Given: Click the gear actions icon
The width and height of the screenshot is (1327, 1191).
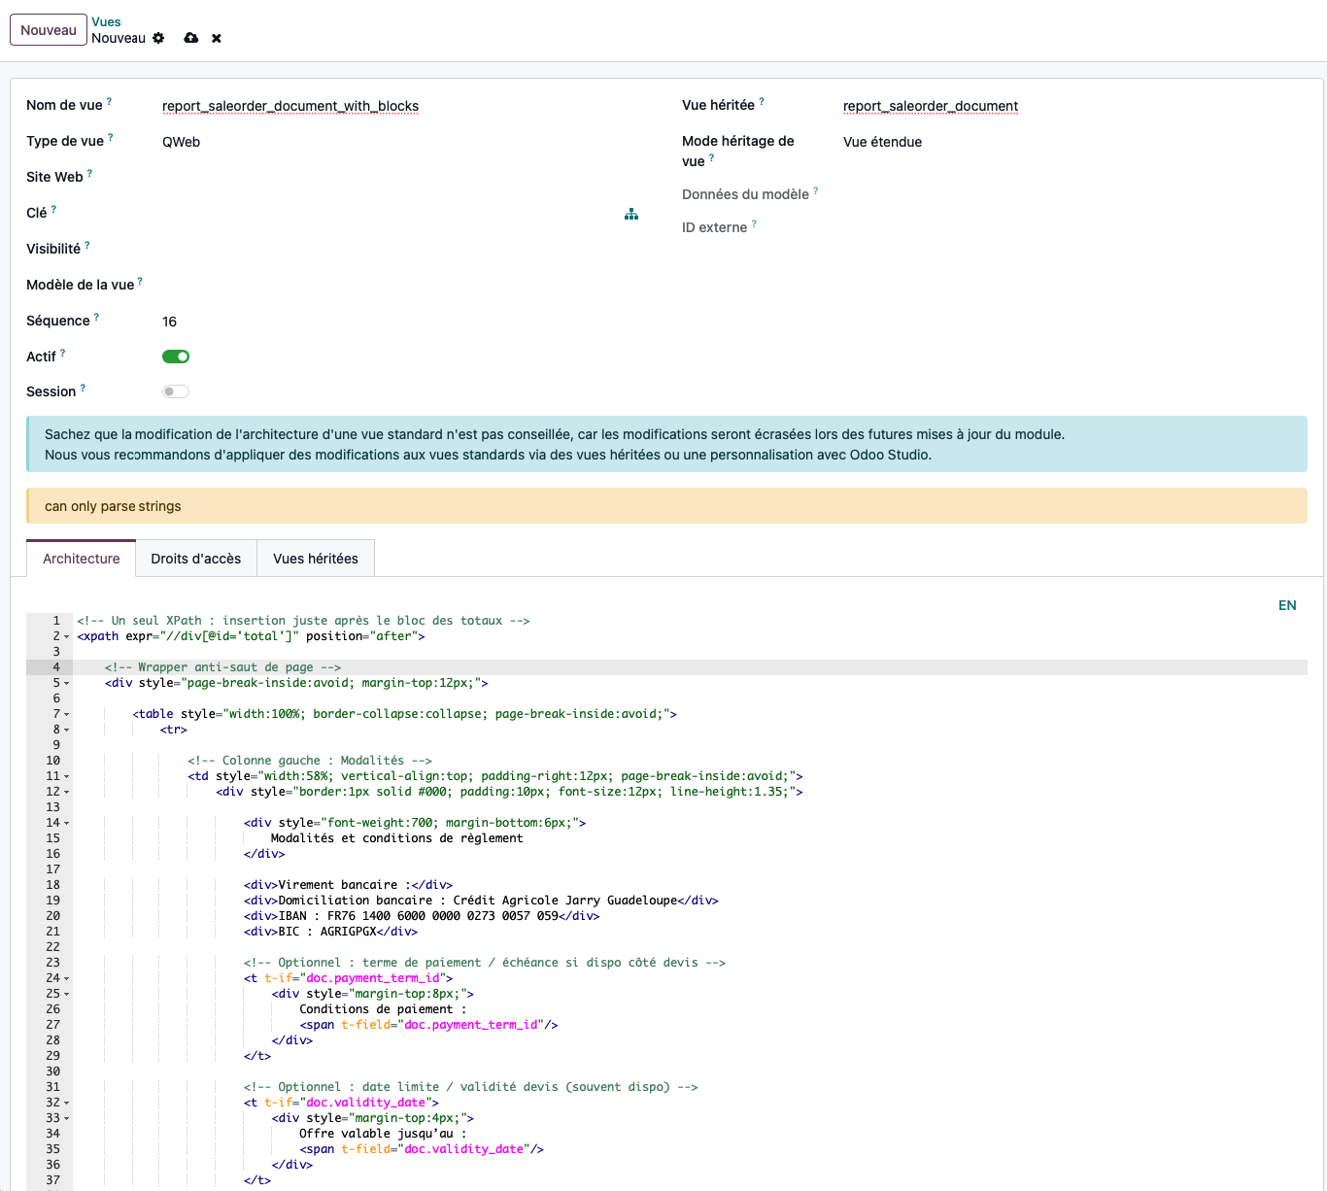Looking at the screenshot, I should tap(158, 38).
